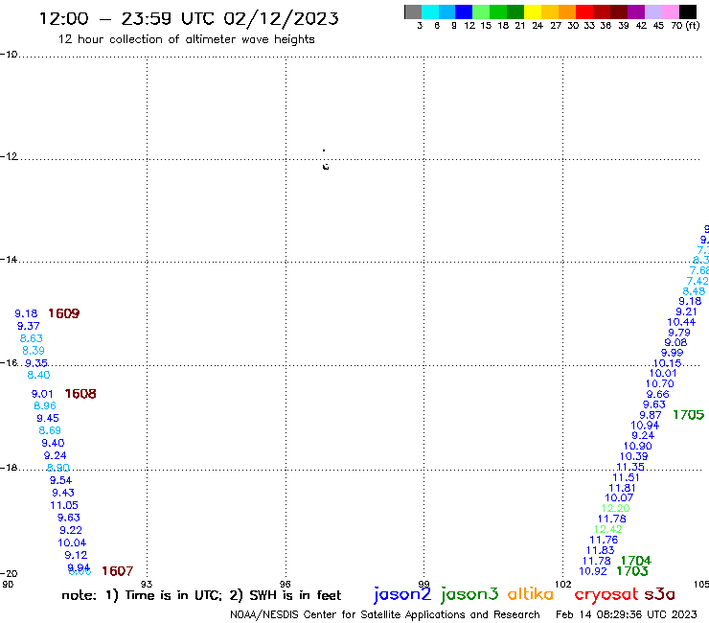The height and width of the screenshot is (623, 709).
Task: Click wave height value '10.94'
Action: [x=645, y=426]
